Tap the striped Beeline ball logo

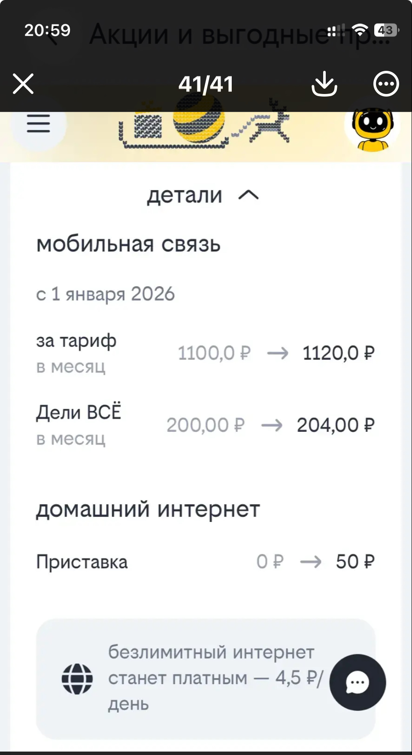[x=199, y=120]
